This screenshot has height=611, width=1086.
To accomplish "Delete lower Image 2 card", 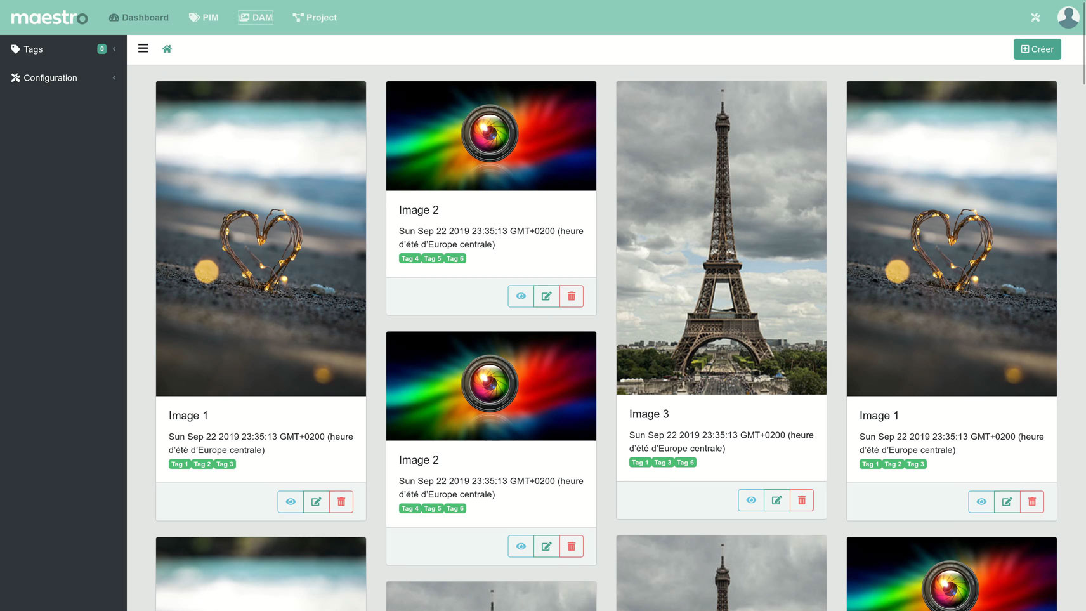I will point(572,546).
